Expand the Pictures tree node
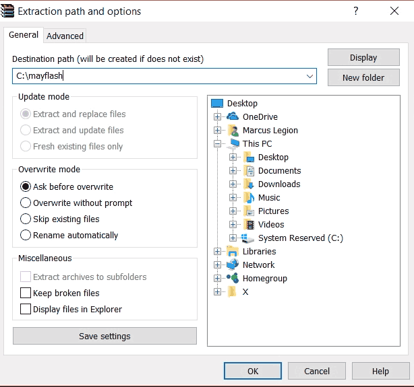Screen dimensions: 414x387 (x=233, y=211)
